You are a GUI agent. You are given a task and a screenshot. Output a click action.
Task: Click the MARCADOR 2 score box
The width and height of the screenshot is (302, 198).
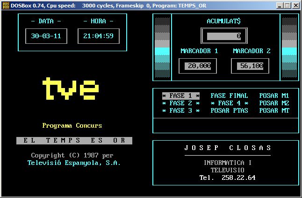coord(250,66)
